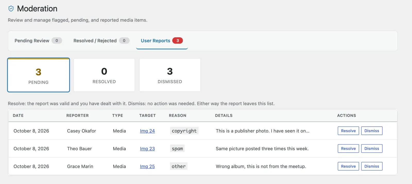Show the 0 Resolved reports card
The image size is (412, 184).
tap(104, 75)
